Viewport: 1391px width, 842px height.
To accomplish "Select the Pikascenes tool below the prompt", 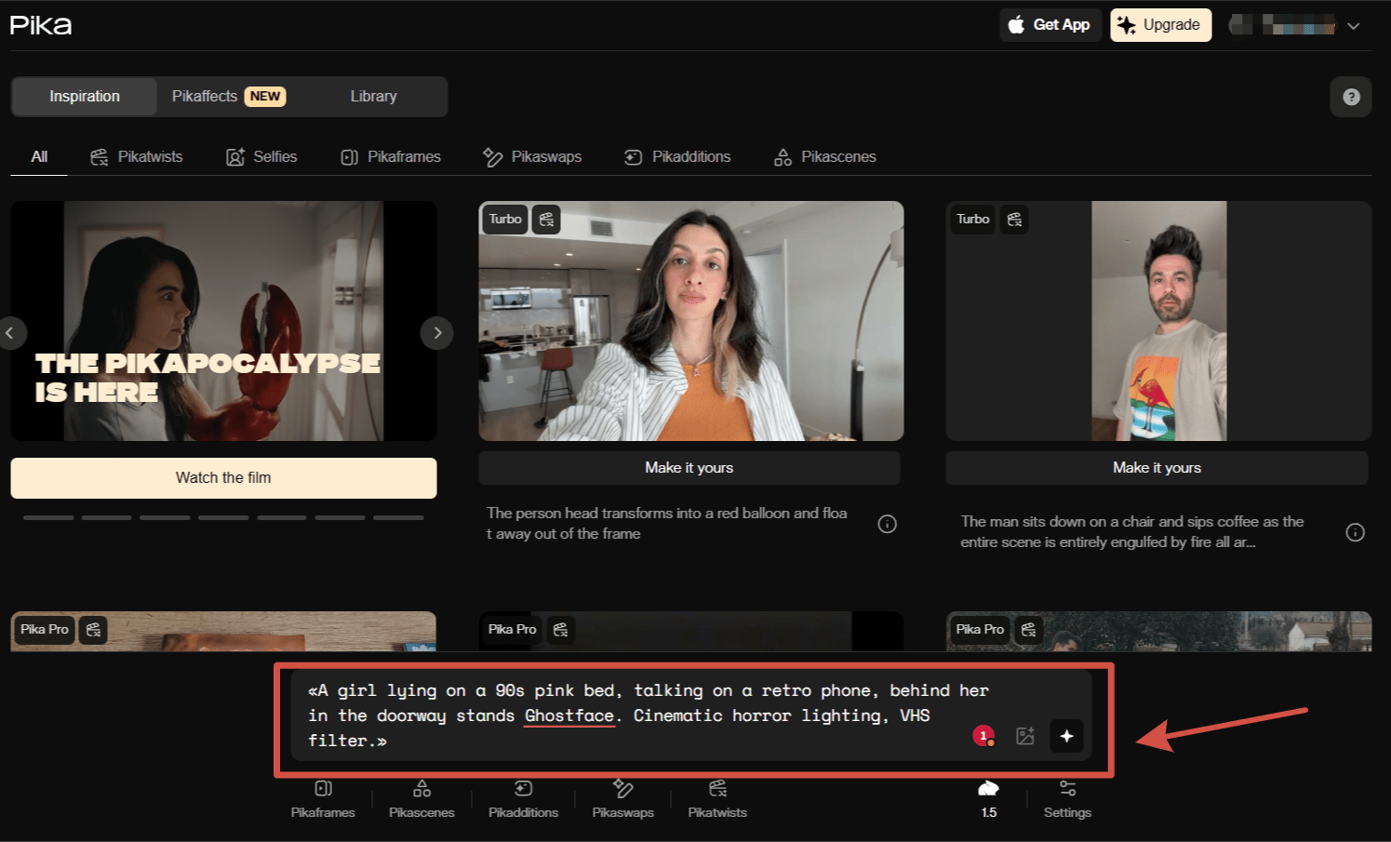I will click(421, 800).
